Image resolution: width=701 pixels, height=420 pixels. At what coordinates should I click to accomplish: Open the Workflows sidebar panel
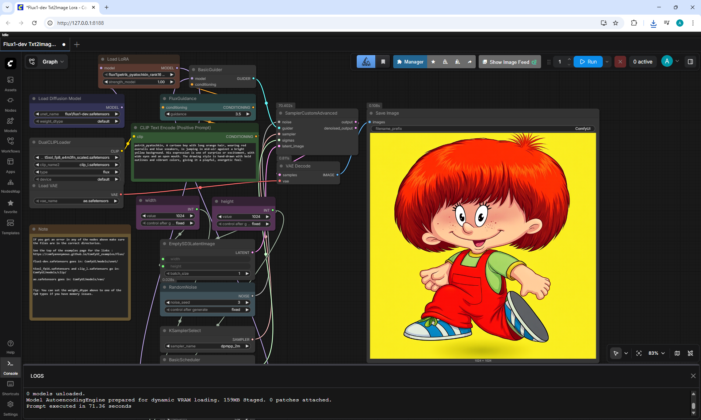click(x=10, y=145)
